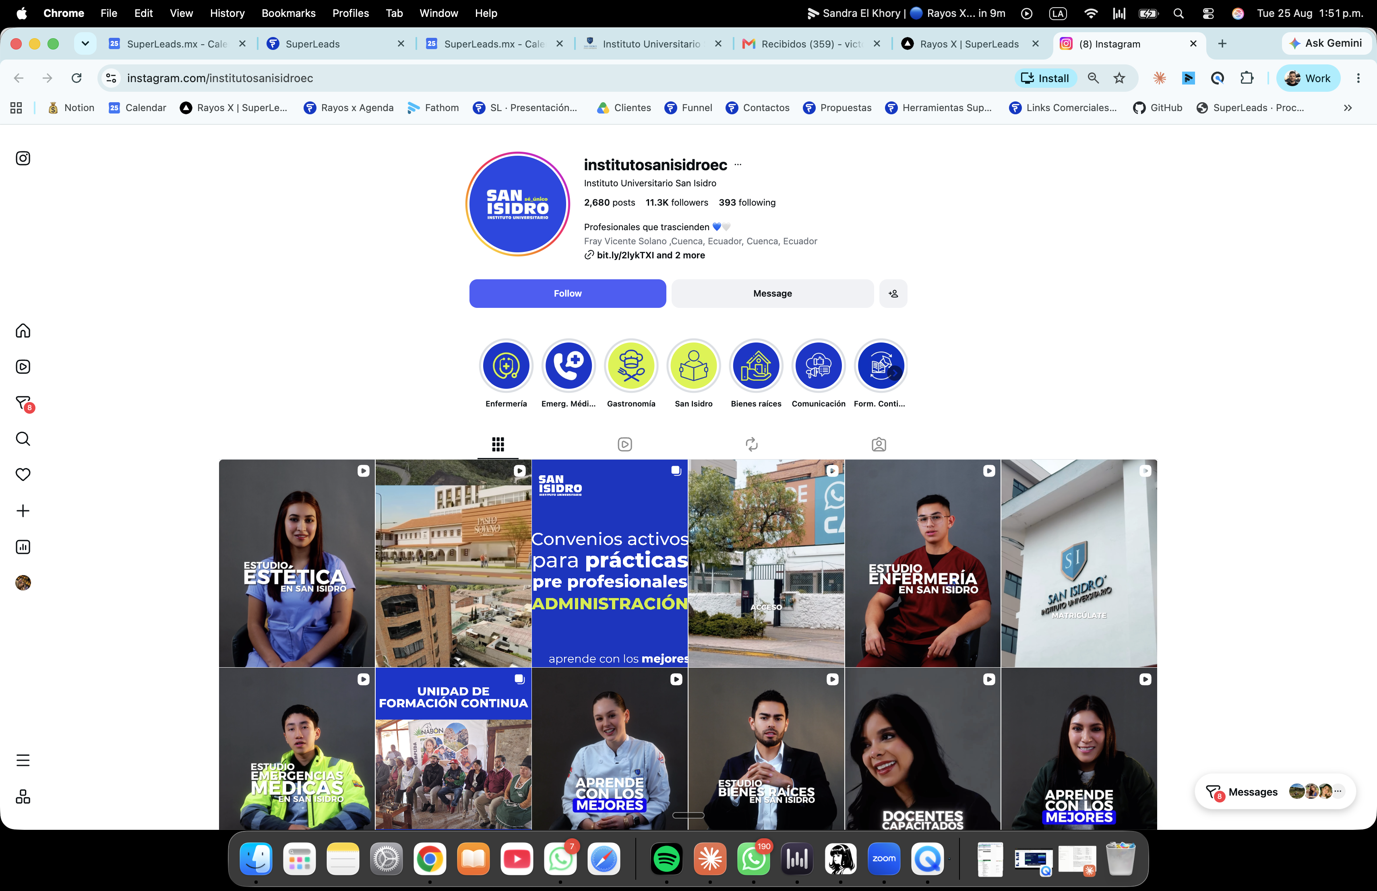1377x891 pixels.
Task: Click the similar accounts suggestion icon button
Action: coord(893,294)
